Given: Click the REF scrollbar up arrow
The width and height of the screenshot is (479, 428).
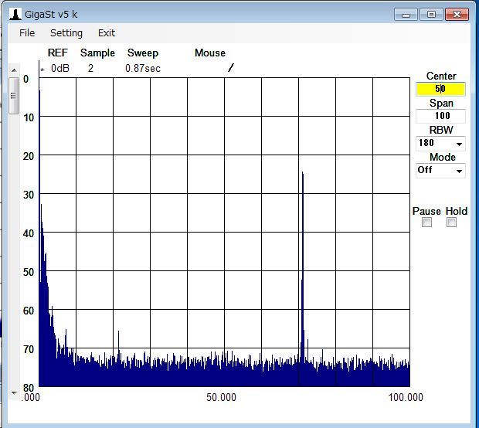Looking at the screenshot, I should point(14,70).
